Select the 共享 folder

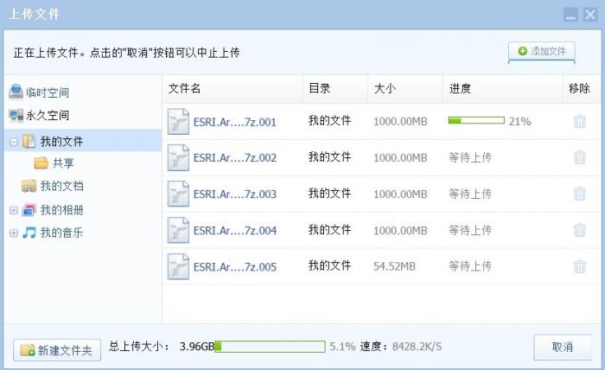coord(62,163)
